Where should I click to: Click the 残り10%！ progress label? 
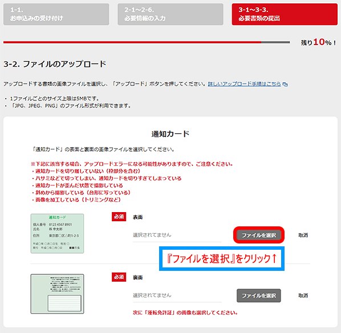coord(318,42)
